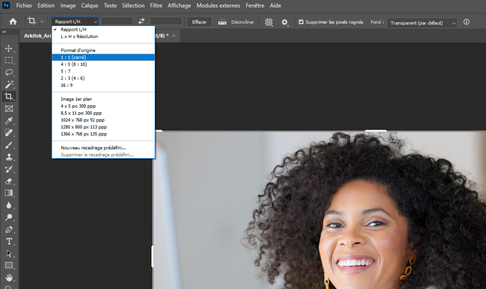Select the Move tool
This screenshot has height=289, width=486.
click(x=9, y=48)
